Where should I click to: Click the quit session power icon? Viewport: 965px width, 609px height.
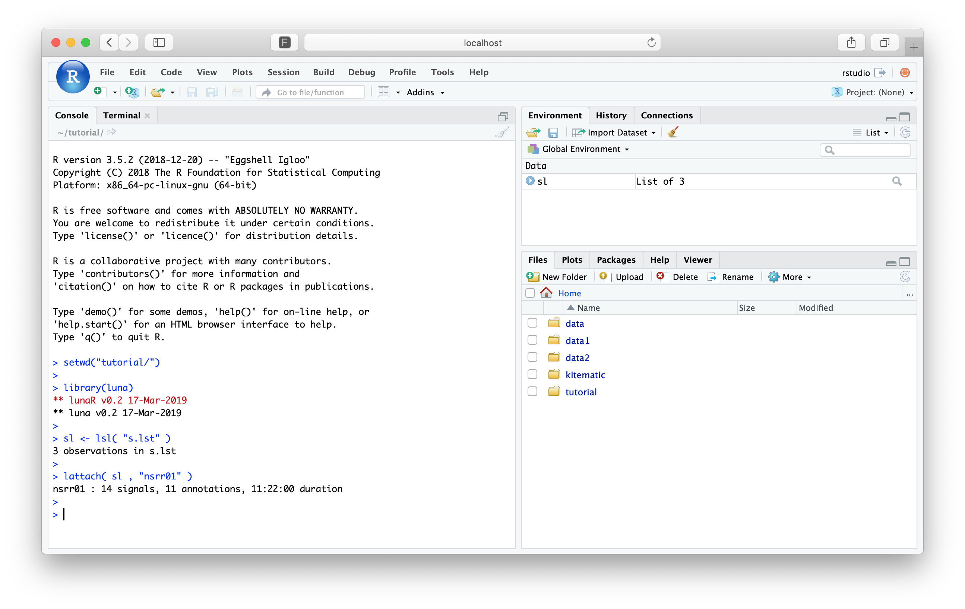[905, 73]
